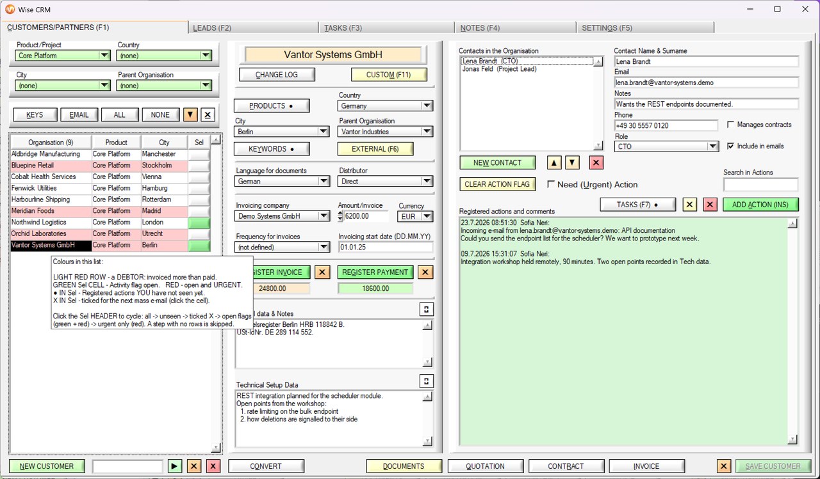The height and width of the screenshot is (479, 820).
Task: Click the orange down-arrow button beside NONE
Action: point(190,114)
